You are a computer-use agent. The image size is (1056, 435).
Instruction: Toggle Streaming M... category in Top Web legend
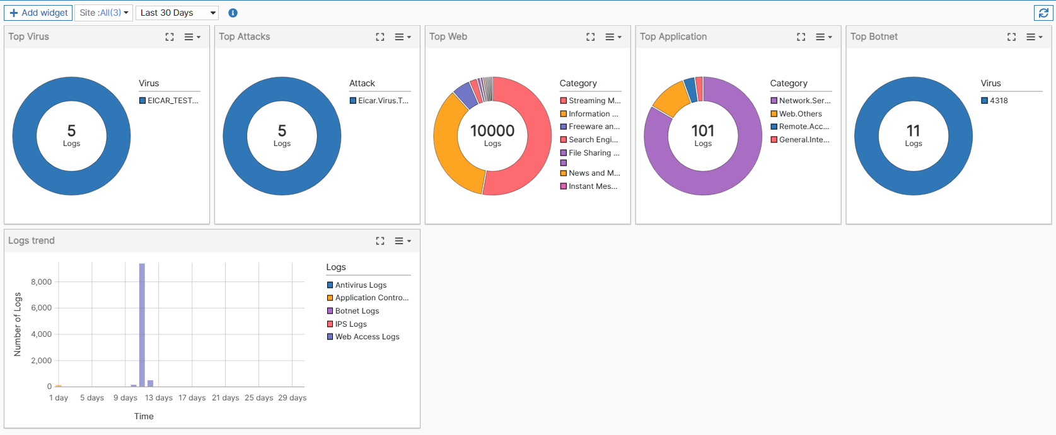(591, 101)
